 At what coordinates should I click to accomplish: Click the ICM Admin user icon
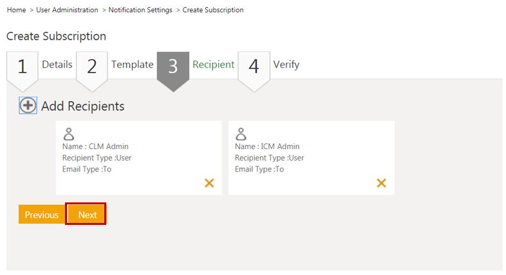pos(241,134)
